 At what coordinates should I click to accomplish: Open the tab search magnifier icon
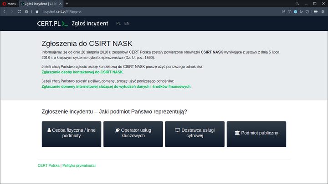pyautogui.click(x=297, y=4)
